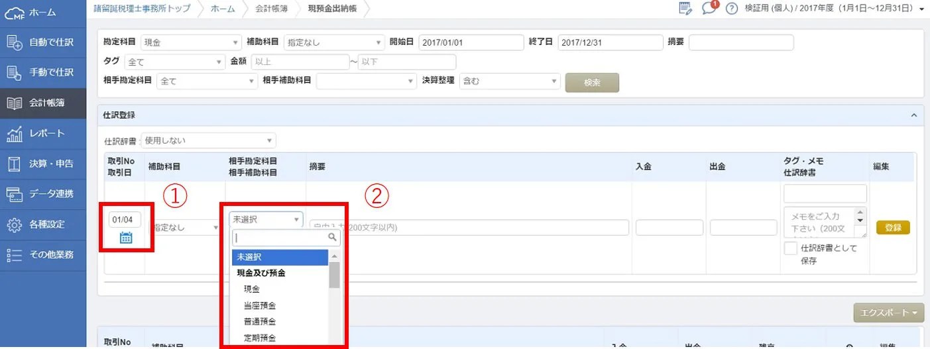The image size is (930, 349).
Task: Check 仕訳辞書として保存 checkbox
Action: click(790, 248)
